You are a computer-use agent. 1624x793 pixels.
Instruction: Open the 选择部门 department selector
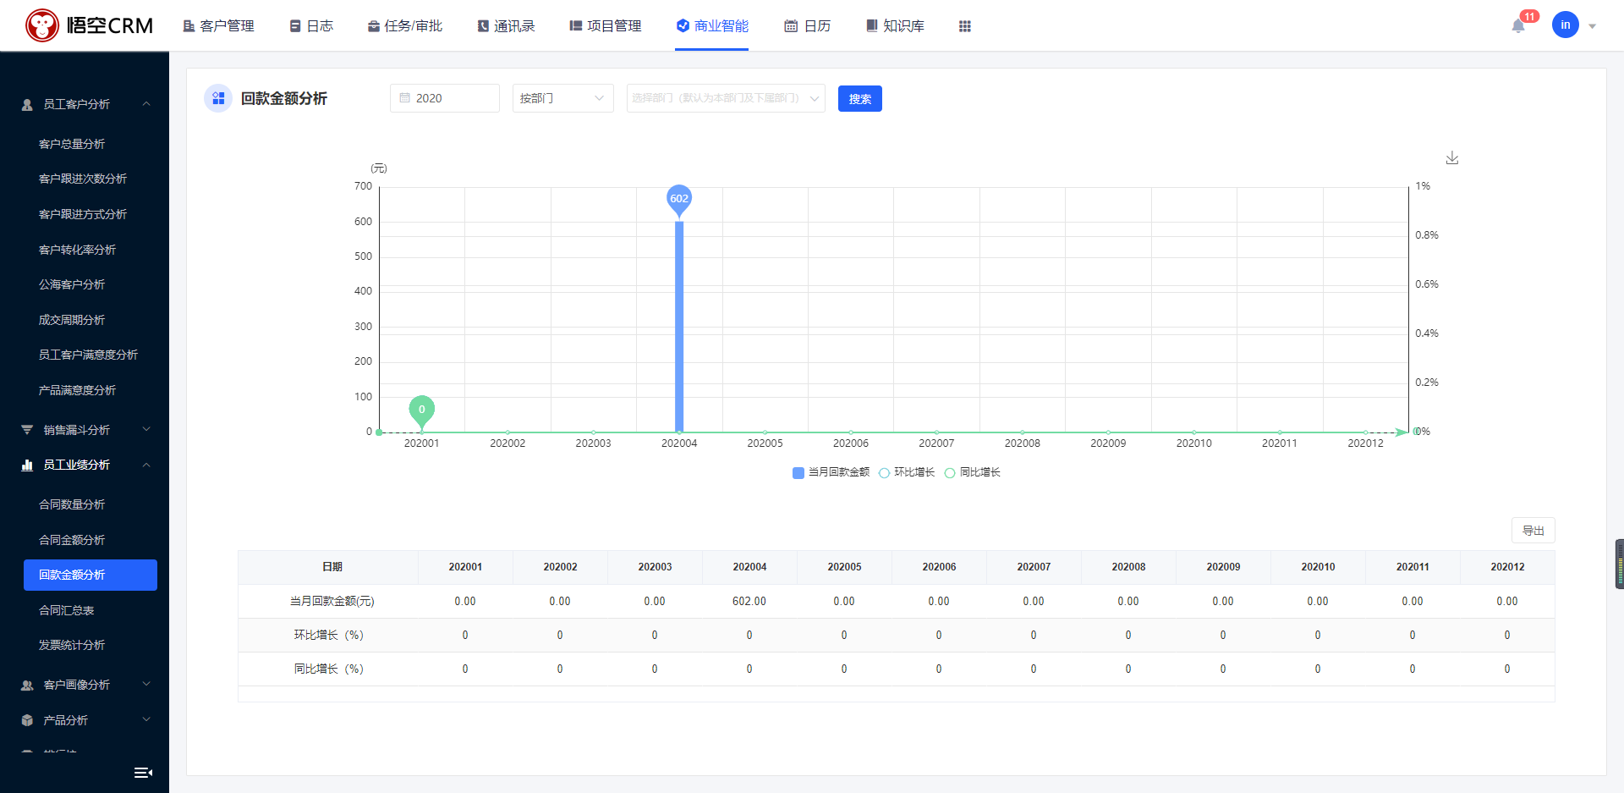[x=726, y=98]
